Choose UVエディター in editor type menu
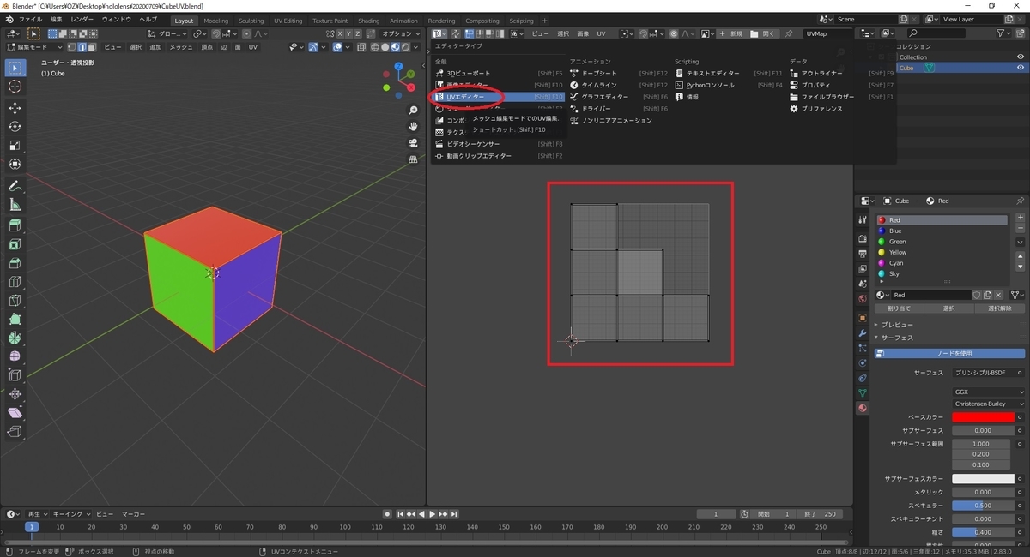Screen dimensions: 1030x557 tap(500, 97)
